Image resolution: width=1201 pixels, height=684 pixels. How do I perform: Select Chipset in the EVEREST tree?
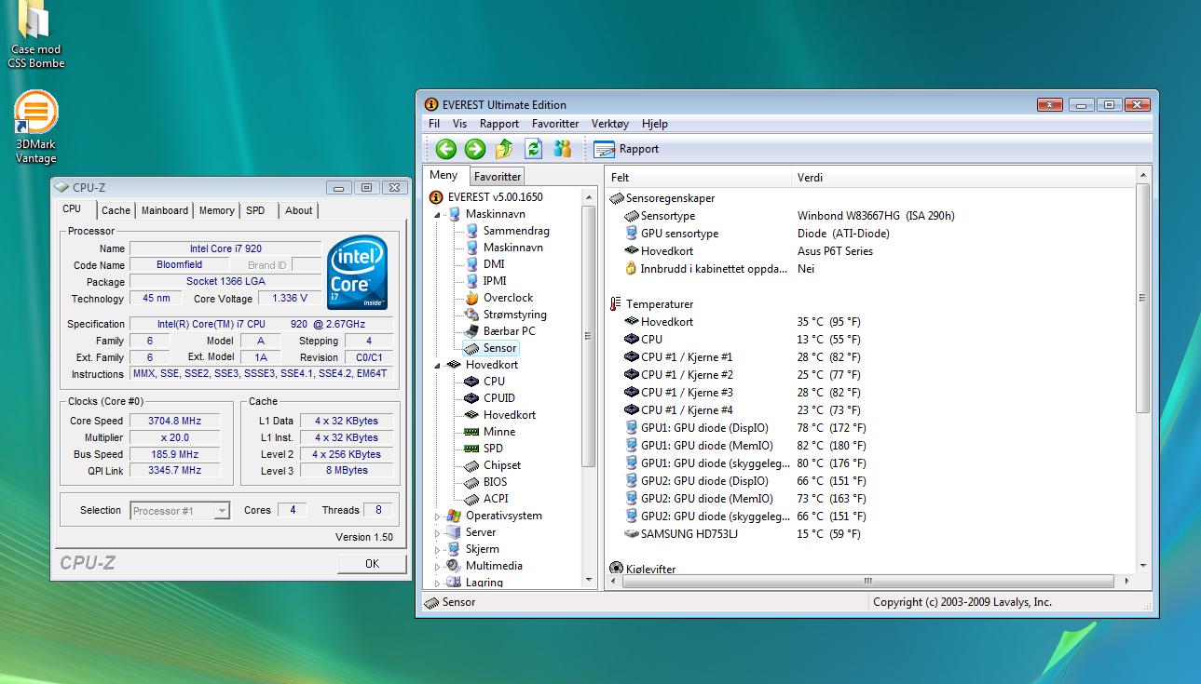(x=492, y=465)
